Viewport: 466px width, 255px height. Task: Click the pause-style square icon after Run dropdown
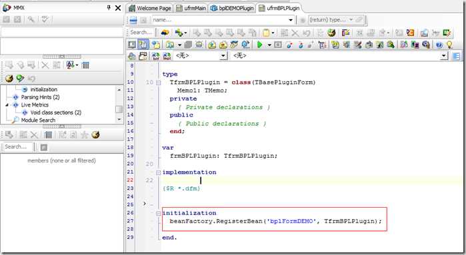click(x=278, y=45)
